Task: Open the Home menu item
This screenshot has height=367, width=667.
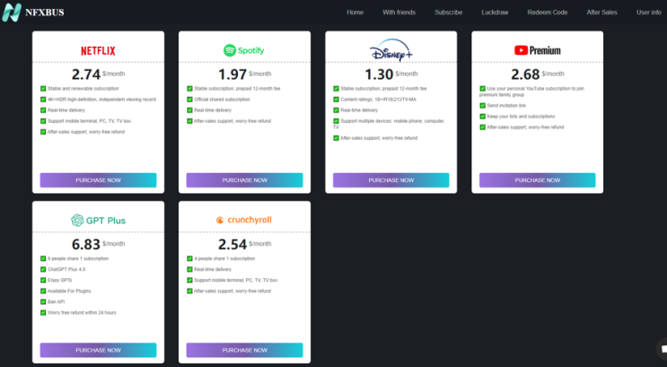Action: (355, 13)
